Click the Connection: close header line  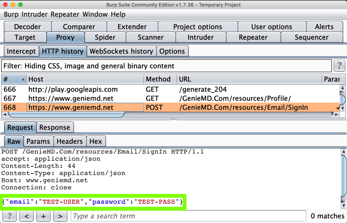(x=36, y=187)
